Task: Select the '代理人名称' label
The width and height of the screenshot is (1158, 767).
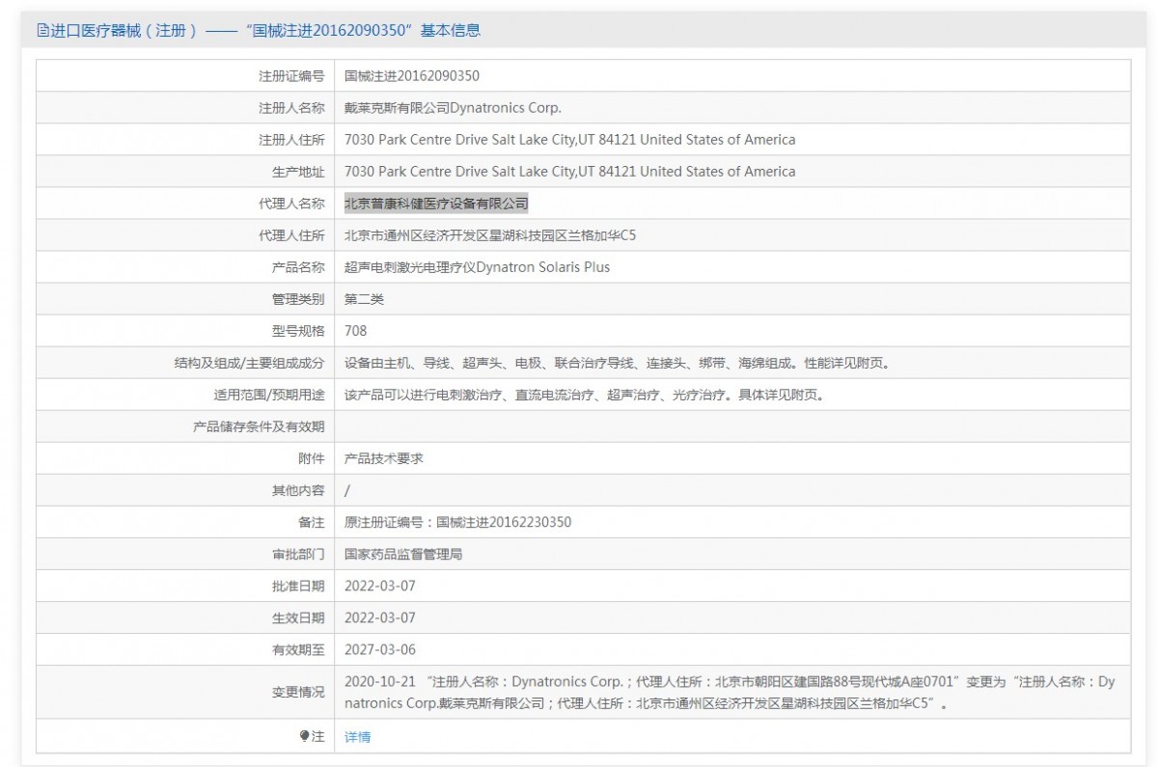Action: [x=291, y=204]
